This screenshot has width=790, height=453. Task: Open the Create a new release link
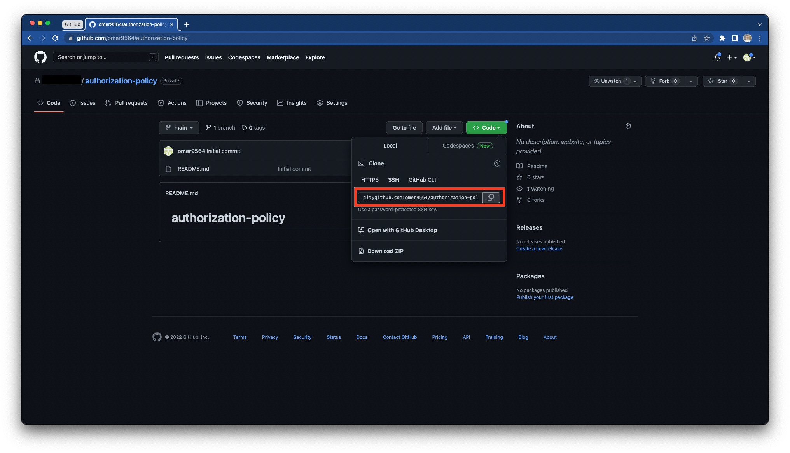pos(539,248)
